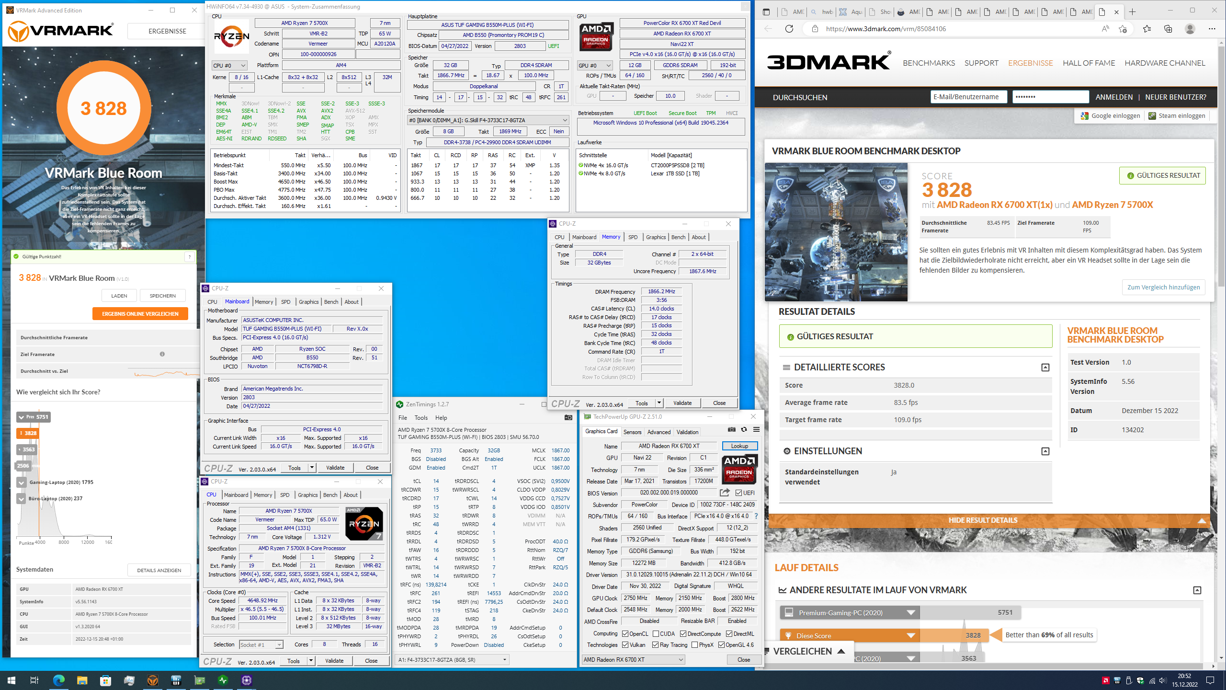Toggle the OpenCL checkbox in GPU-Z
Viewport: 1226px width, 690px height.
625,633
